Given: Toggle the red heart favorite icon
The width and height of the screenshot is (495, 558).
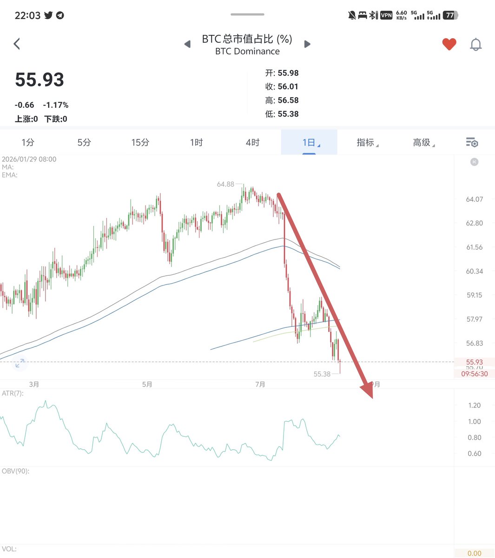Looking at the screenshot, I should [449, 44].
